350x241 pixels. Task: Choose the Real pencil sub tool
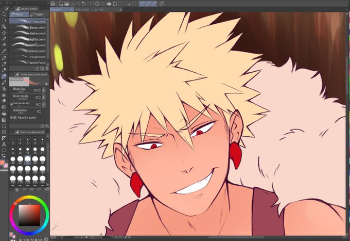pos(28,22)
